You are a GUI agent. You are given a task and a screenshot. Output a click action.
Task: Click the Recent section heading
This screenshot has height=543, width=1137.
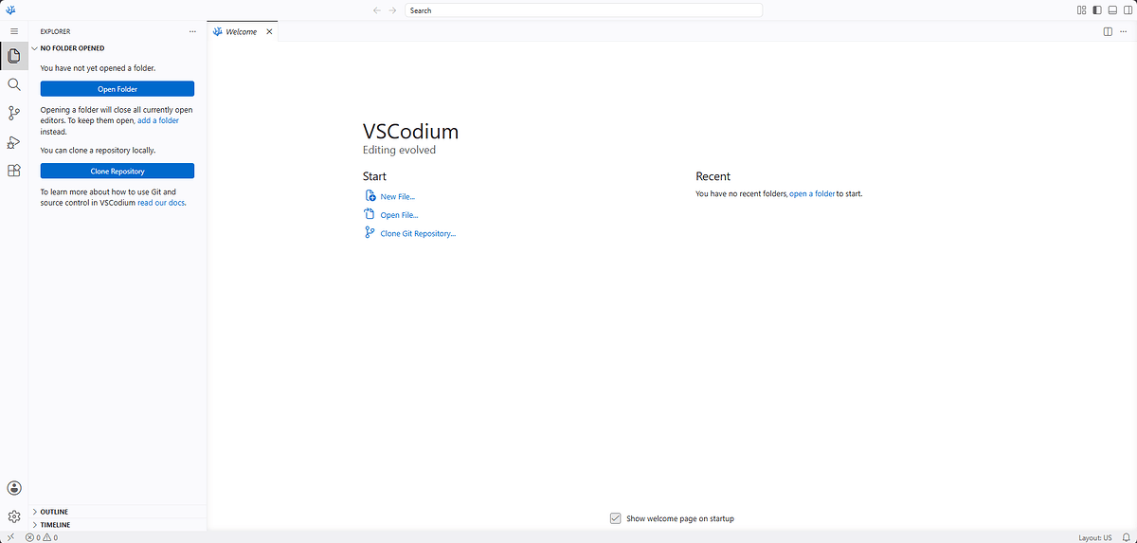coord(713,176)
